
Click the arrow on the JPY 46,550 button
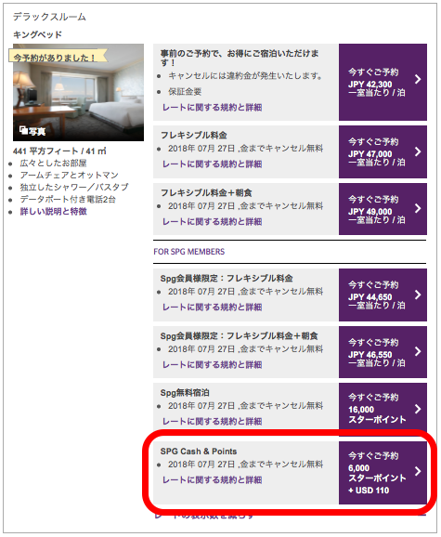click(418, 351)
